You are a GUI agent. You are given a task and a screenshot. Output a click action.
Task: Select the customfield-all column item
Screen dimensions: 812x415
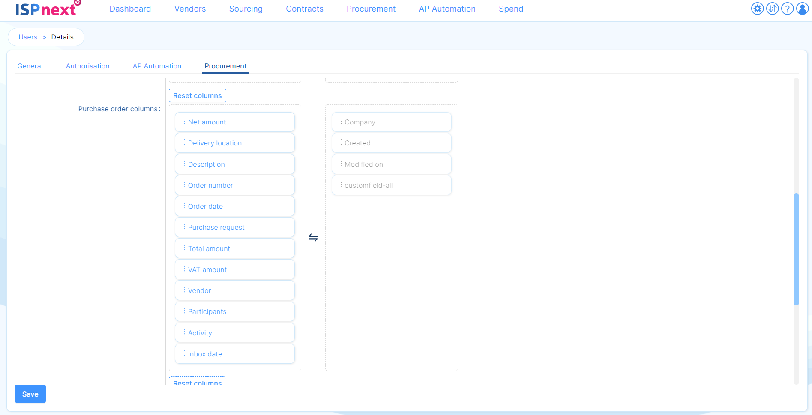(391, 185)
